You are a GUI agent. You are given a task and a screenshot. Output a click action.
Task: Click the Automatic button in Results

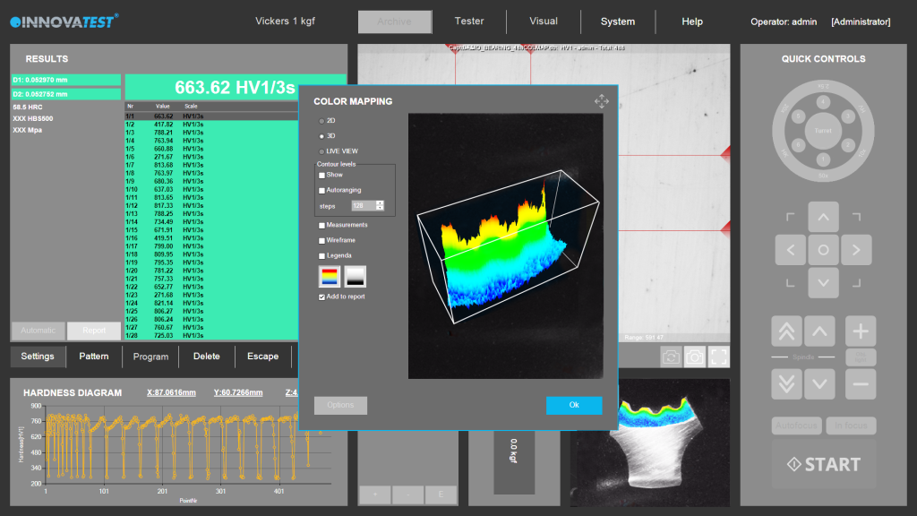pos(38,331)
